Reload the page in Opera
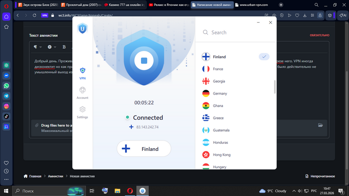The height and width of the screenshot is (196, 349). pyautogui.click(x=34, y=15)
